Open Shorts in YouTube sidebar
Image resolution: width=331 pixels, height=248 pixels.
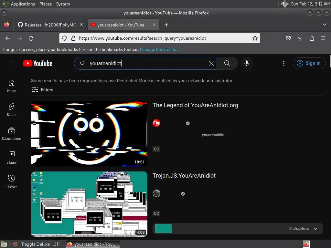(12, 110)
